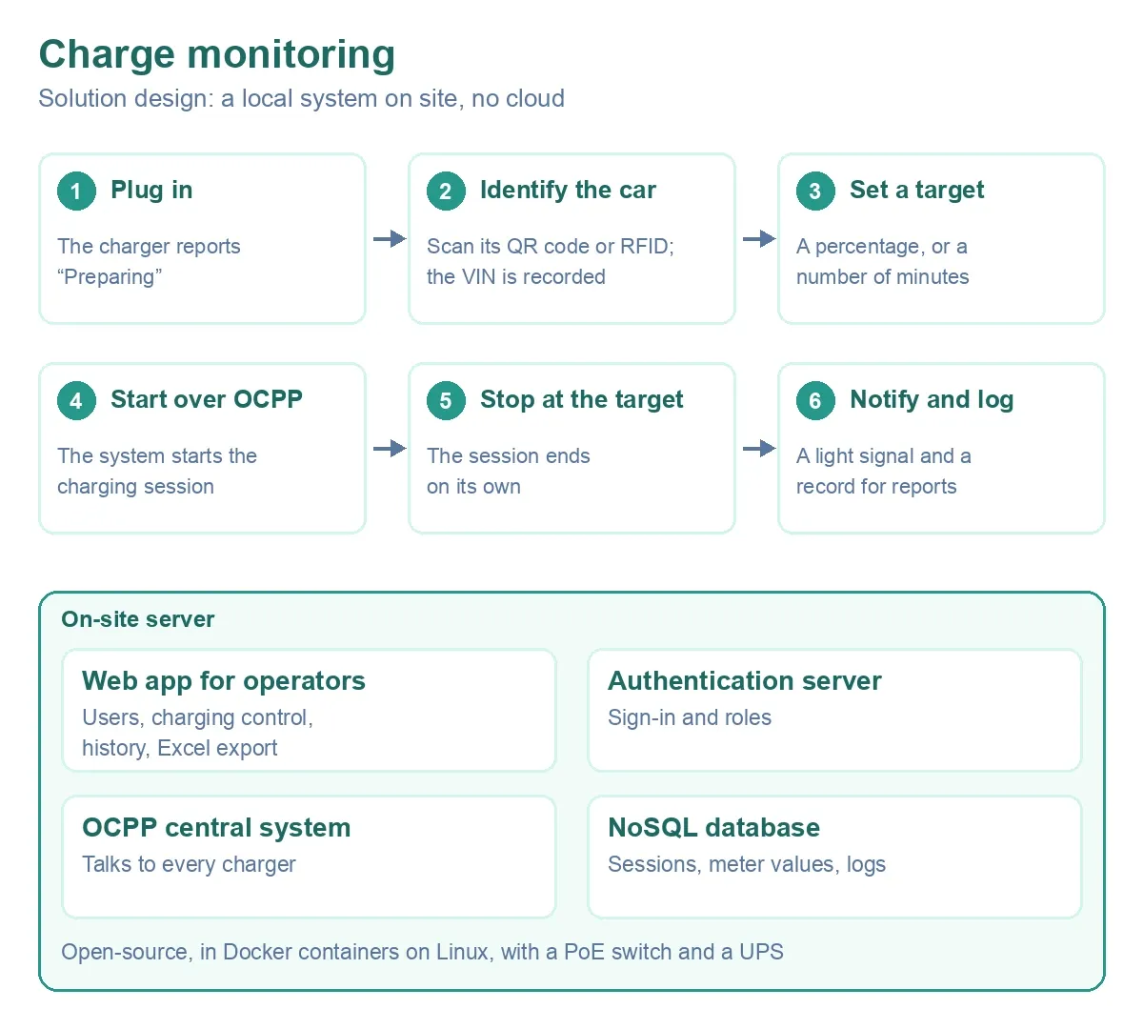Select the "Notify and log" heading
1143x1029 pixels.
(932, 399)
